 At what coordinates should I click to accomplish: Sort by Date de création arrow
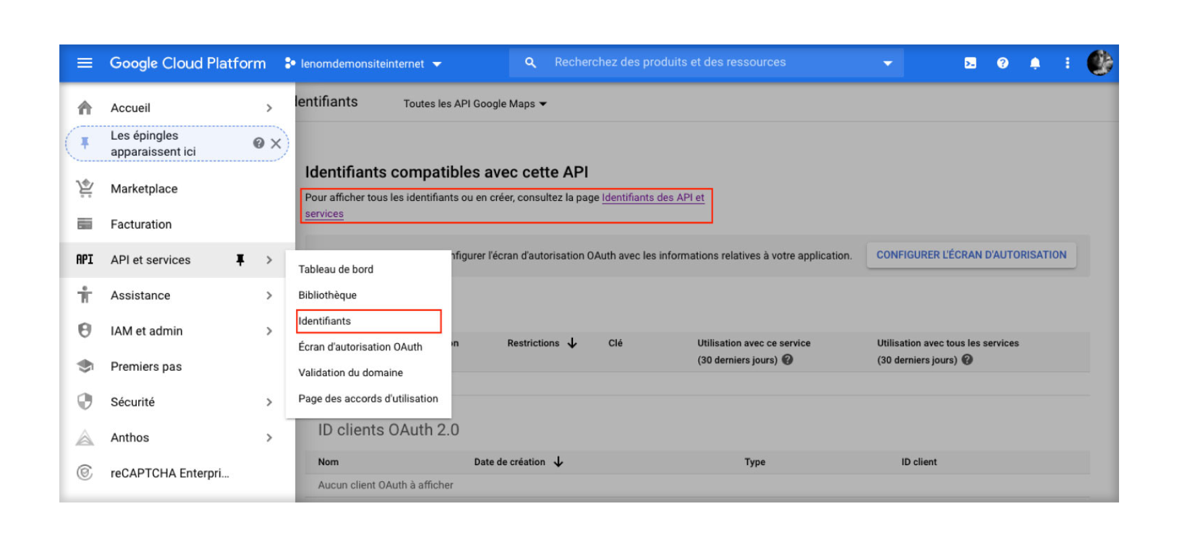click(x=558, y=462)
